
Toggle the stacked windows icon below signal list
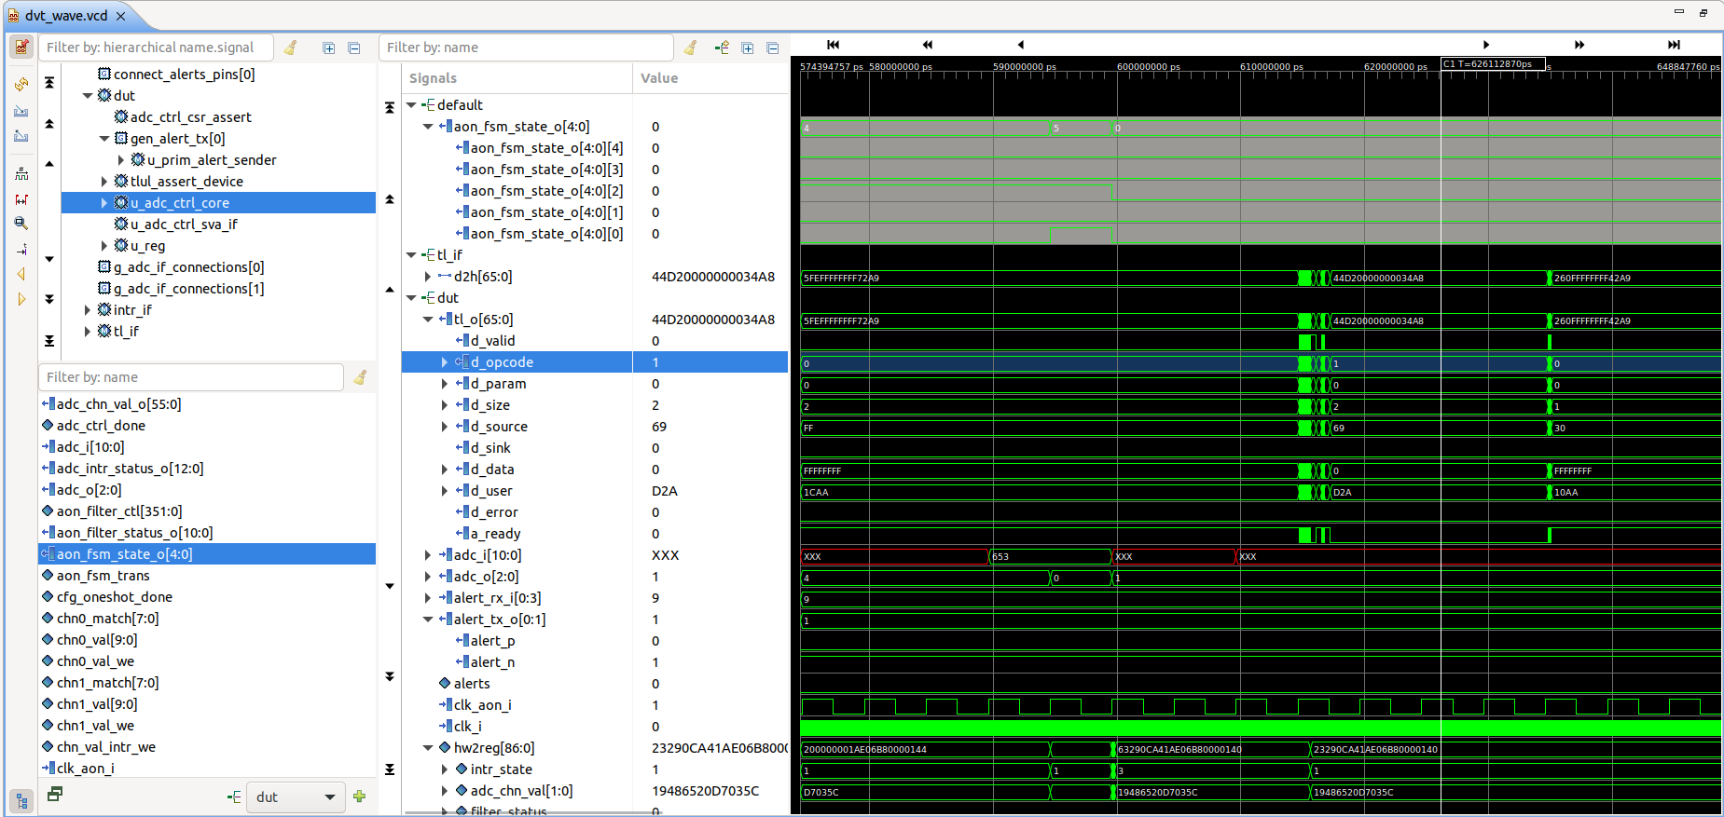tap(55, 794)
